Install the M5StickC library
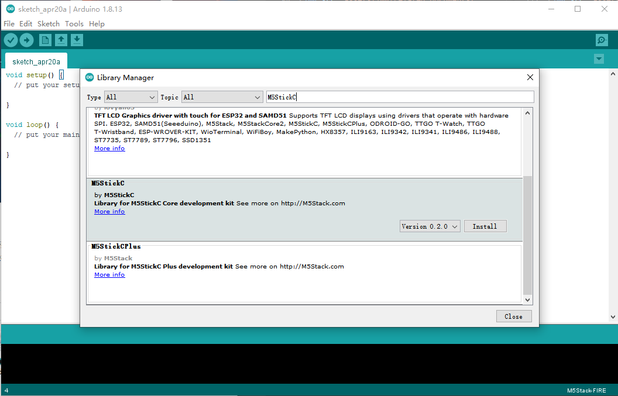This screenshot has width=618, height=396. click(485, 226)
